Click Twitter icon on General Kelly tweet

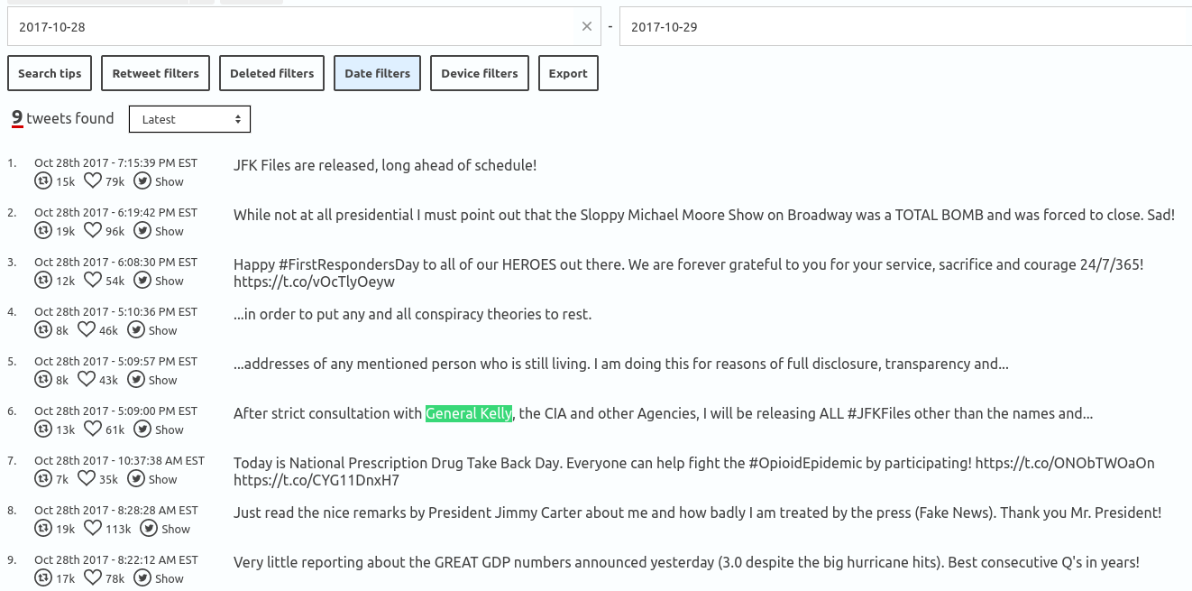[x=142, y=429]
